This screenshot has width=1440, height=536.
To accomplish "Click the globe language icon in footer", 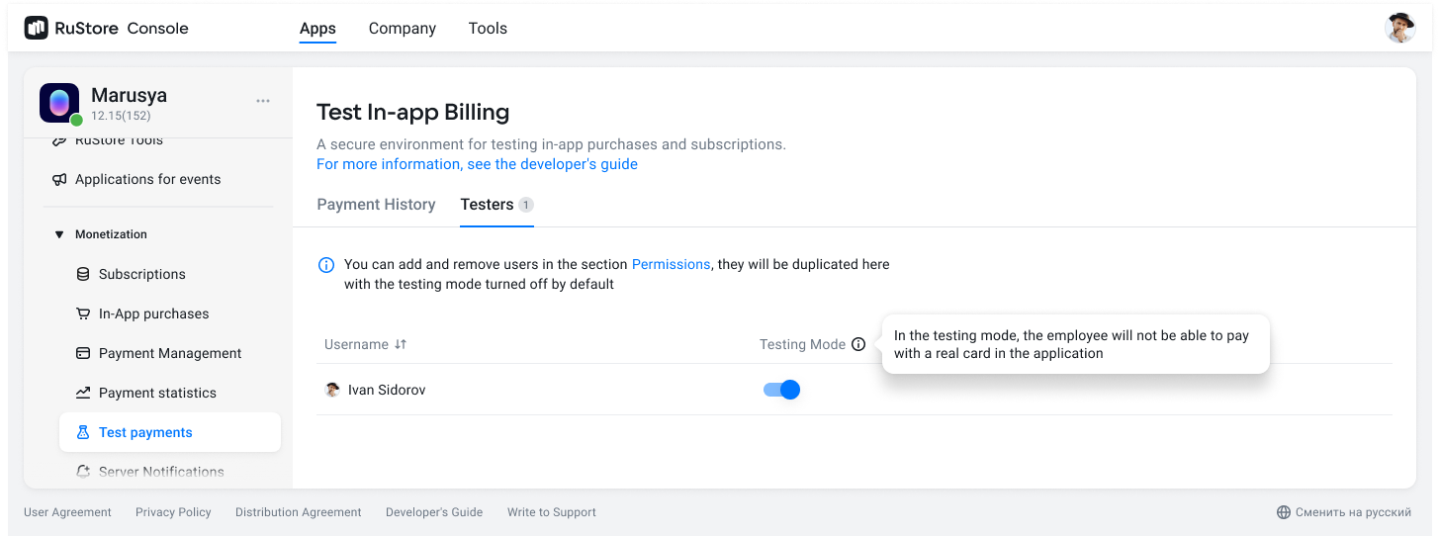I will pyautogui.click(x=1284, y=512).
